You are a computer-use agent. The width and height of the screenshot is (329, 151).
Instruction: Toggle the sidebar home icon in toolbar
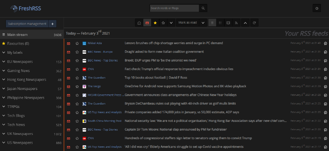[x=139, y=23]
